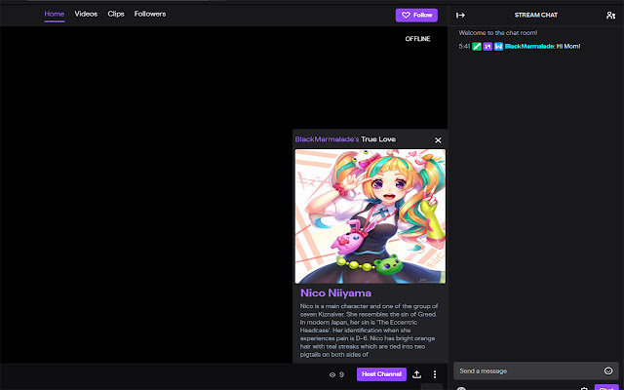Collapse the stream chat panel arrow

(460, 16)
